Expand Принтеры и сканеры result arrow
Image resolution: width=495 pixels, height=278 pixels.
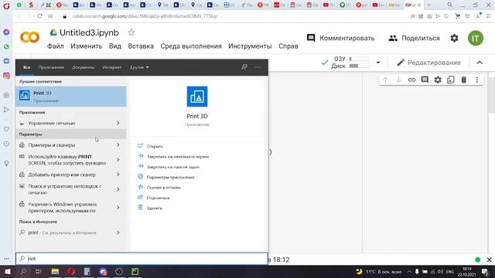pyautogui.click(x=118, y=145)
